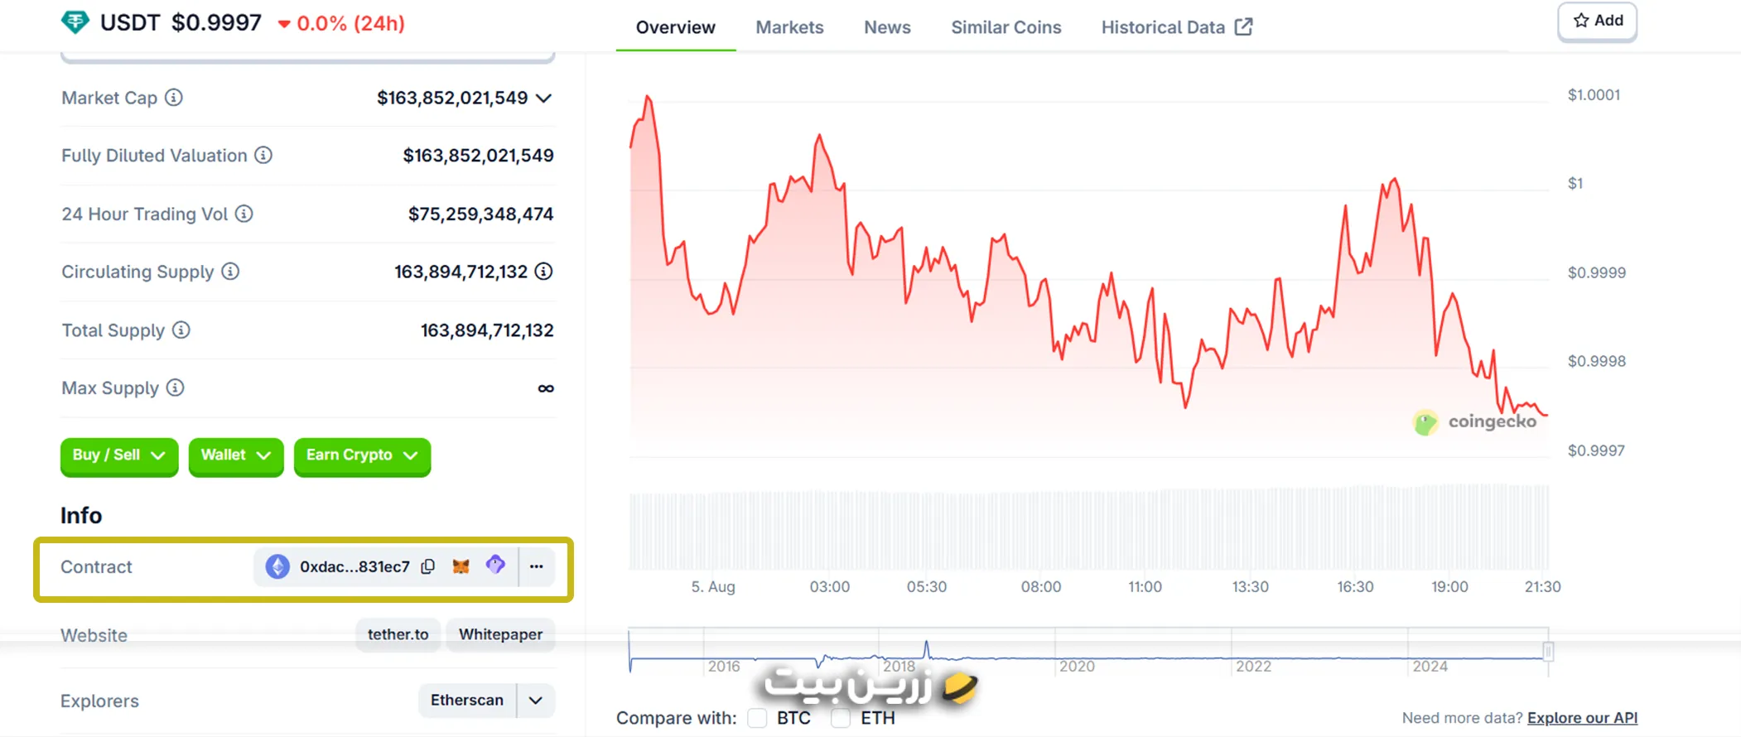
Task: Click info icon beside circulating supply value
Action: coord(544,272)
